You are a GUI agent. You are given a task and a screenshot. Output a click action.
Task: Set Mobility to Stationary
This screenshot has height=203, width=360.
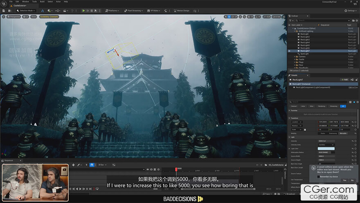tap(333, 133)
